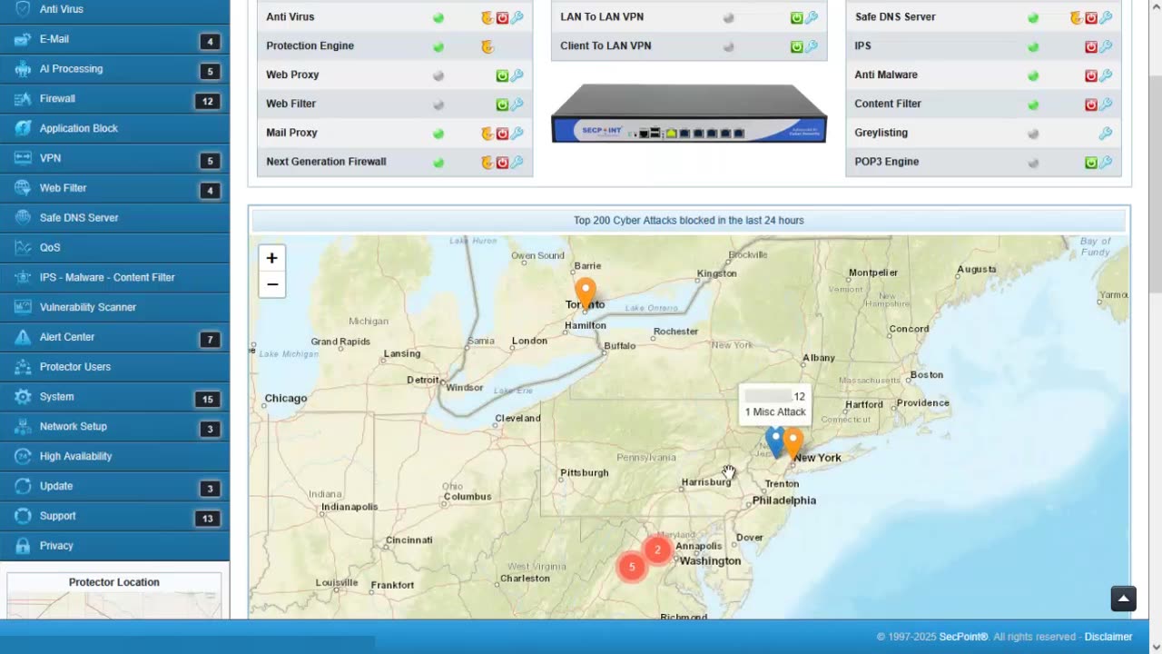
Task: Open the Alert Center sidebar menu
Action: pyautogui.click(x=114, y=338)
